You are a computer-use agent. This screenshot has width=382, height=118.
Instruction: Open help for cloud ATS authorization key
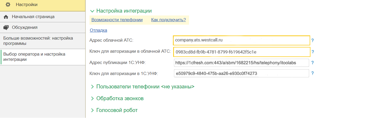point(313,52)
